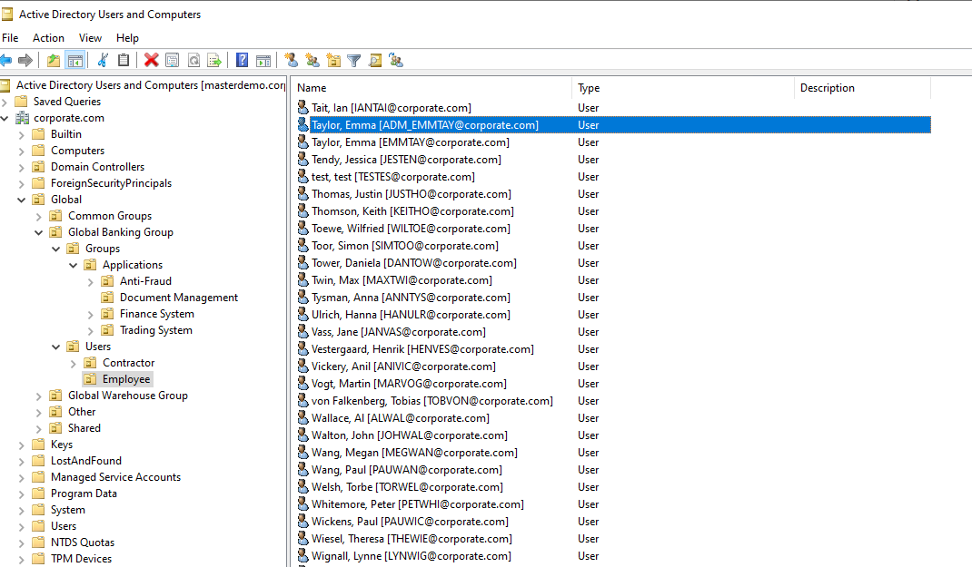Select the Active Directory Users and Computers root node
Screen dimensions: 972x567
[150, 84]
